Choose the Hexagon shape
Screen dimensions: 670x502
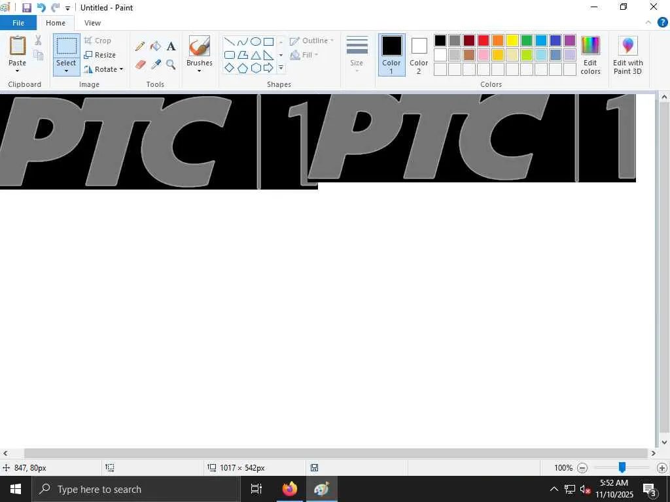pos(256,68)
